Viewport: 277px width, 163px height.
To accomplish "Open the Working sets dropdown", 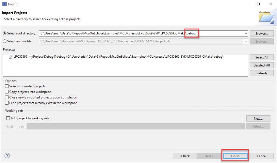I will tap(243, 127).
